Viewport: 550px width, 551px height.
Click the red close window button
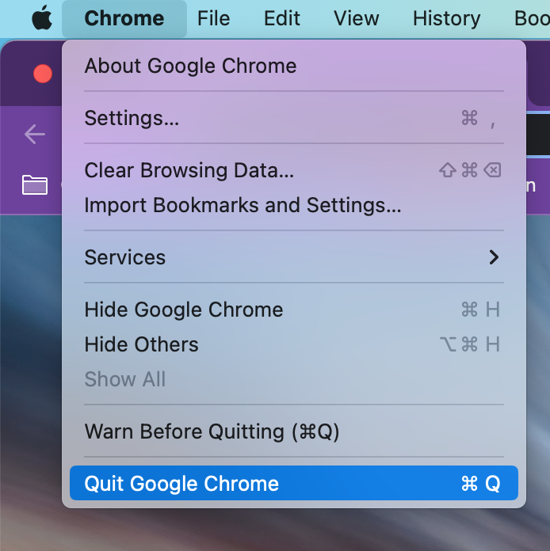(43, 74)
